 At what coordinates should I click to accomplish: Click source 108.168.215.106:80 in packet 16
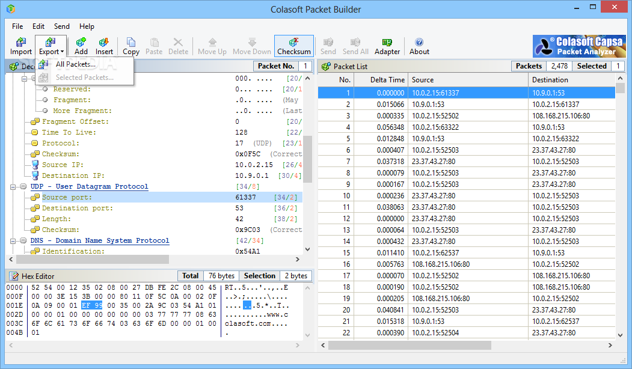coord(441,264)
